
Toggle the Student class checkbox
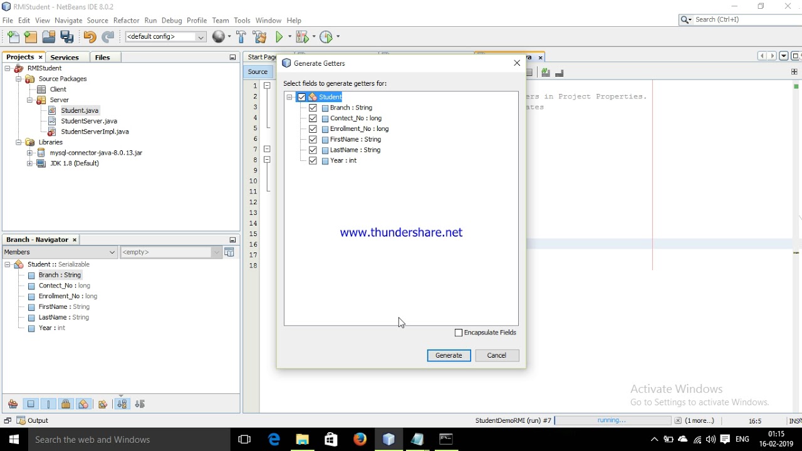pos(301,97)
